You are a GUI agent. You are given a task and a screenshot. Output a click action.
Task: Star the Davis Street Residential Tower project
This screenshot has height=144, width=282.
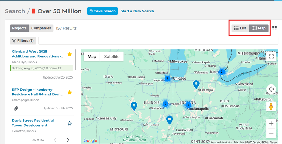(x=69, y=123)
